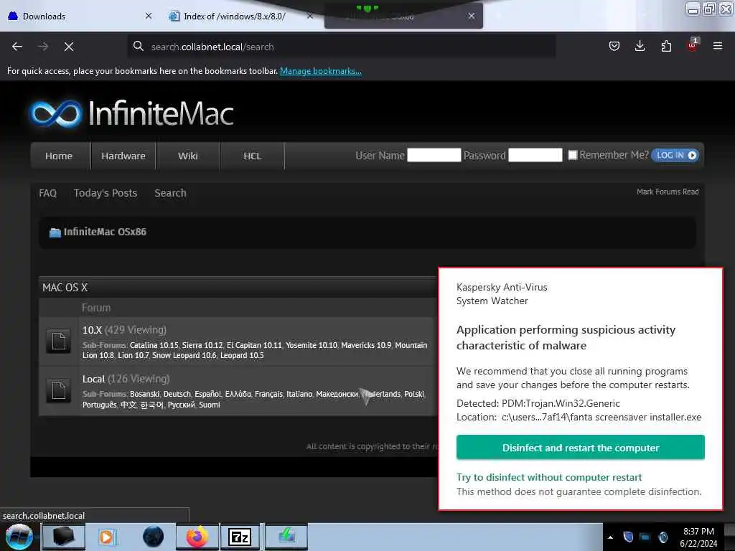
Task: Click the Local forum document icon
Action: [x=59, y=390]
